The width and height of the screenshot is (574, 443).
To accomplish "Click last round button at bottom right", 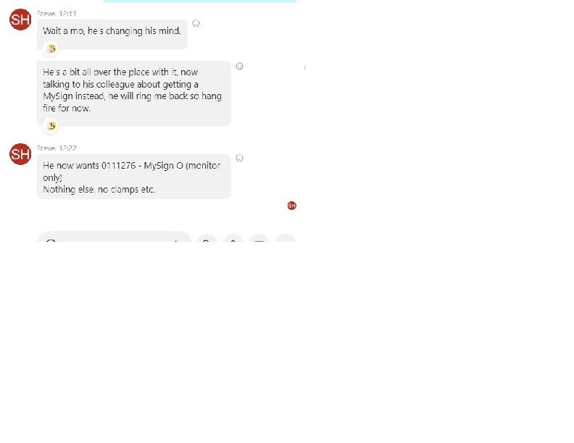I will click(285, 238).
